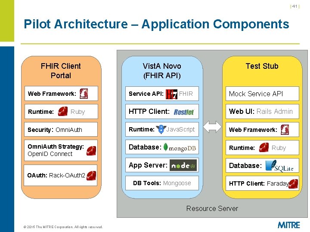The width and height of the screenshot is (310, 232).
Task: Click the Ruby gem beside Faraday
Action: (x=293, y=184)
